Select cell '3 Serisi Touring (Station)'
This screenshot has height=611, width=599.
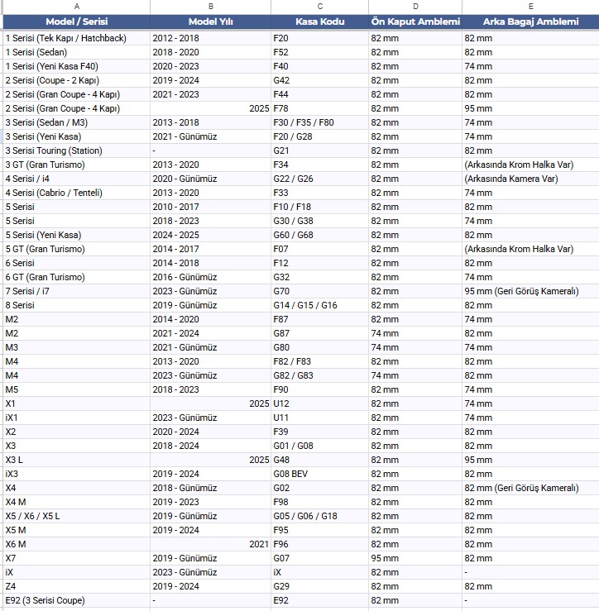pos(76,150)
